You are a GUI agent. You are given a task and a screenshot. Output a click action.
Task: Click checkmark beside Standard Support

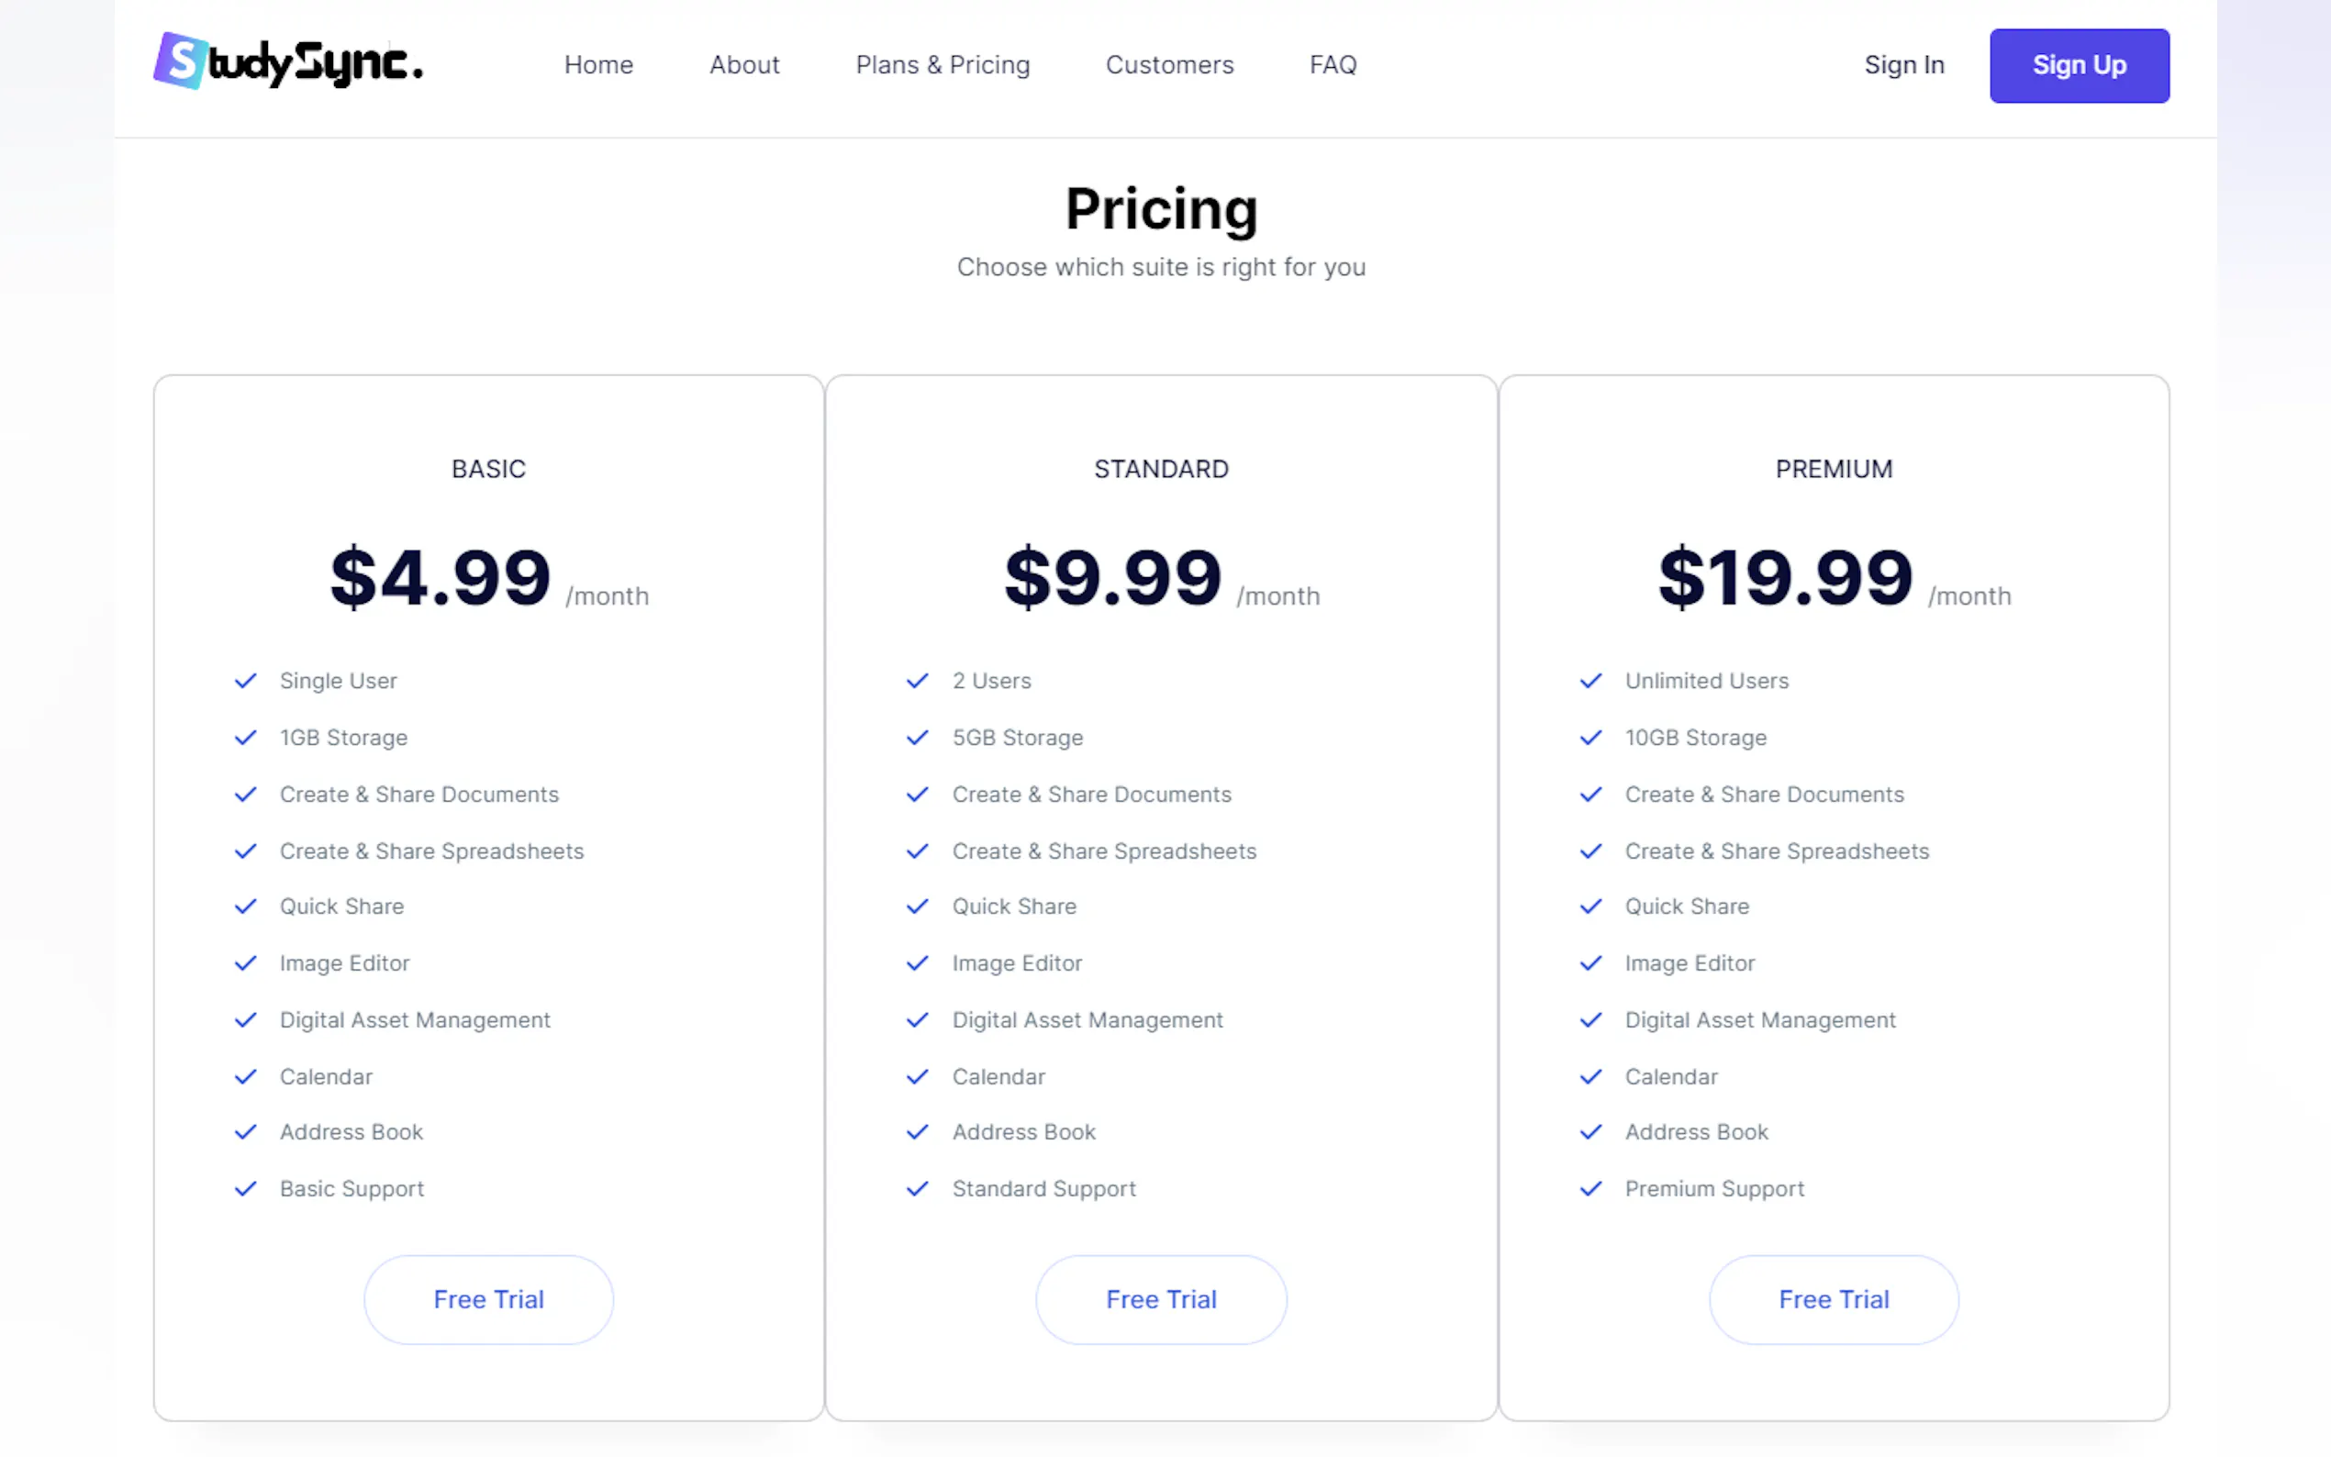918,1188
